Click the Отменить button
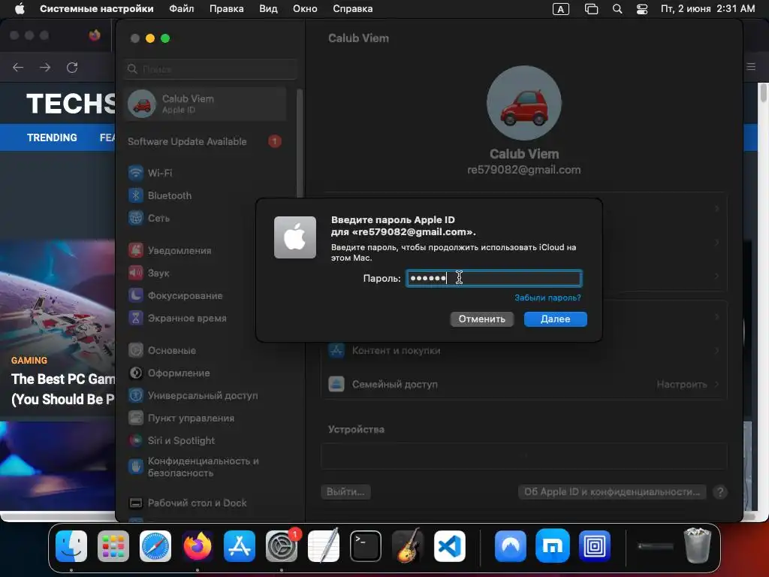Viewport: 769px width, 577px height. 481,319
